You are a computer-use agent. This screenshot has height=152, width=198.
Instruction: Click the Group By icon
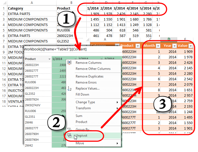(x=69, y=130)
